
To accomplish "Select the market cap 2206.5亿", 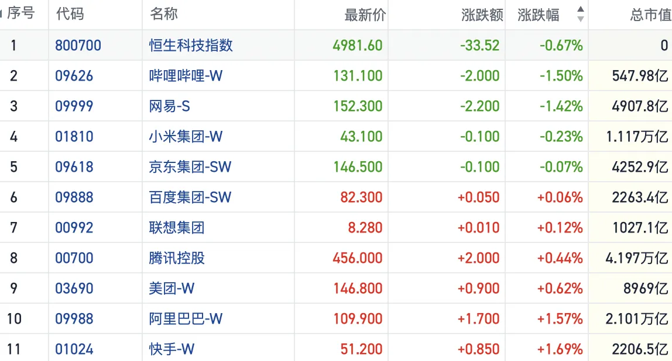I will 640,349.
